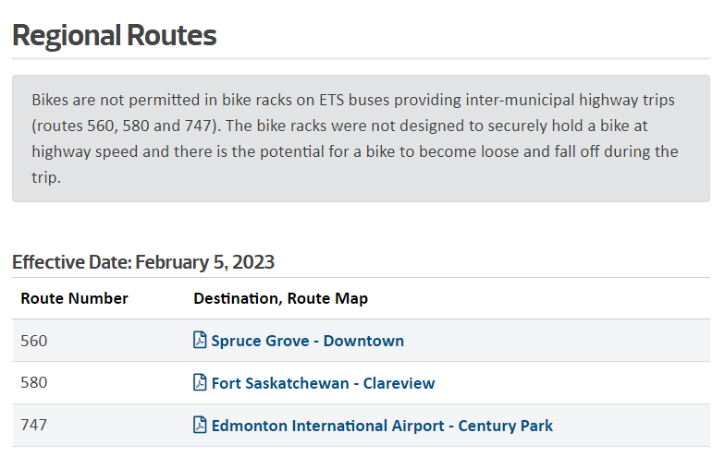Click the divider line beneath Regional Routes heading

point(361,59)
